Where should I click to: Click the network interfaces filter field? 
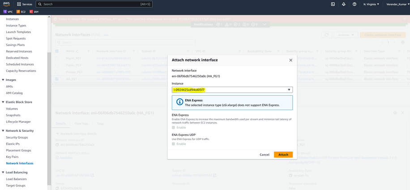(x=125, y=42)
